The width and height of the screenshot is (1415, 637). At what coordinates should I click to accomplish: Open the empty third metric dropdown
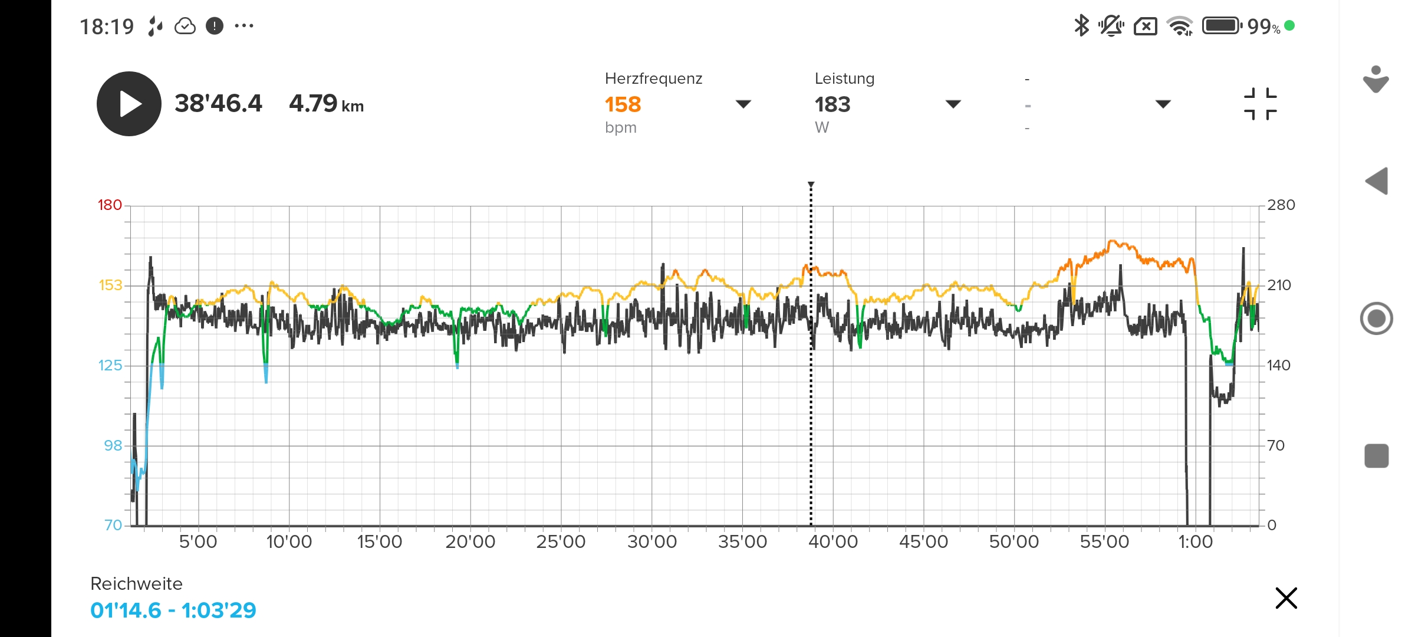point(1163,104)
